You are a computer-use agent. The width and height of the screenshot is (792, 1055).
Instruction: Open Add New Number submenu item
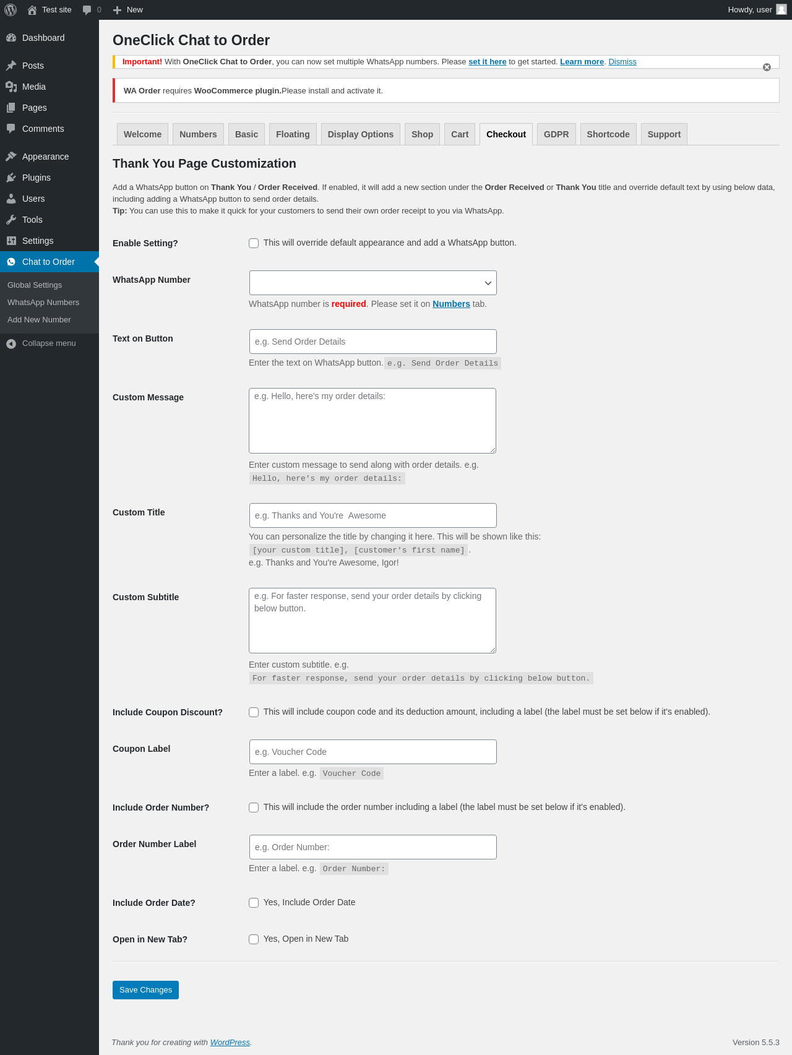click(x=39, y=320)
